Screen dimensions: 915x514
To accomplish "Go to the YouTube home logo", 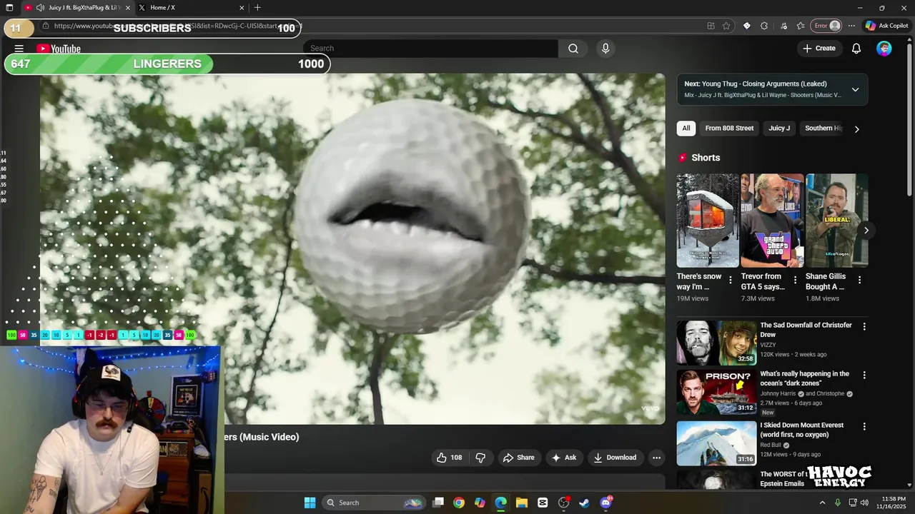I will (59, 49).
